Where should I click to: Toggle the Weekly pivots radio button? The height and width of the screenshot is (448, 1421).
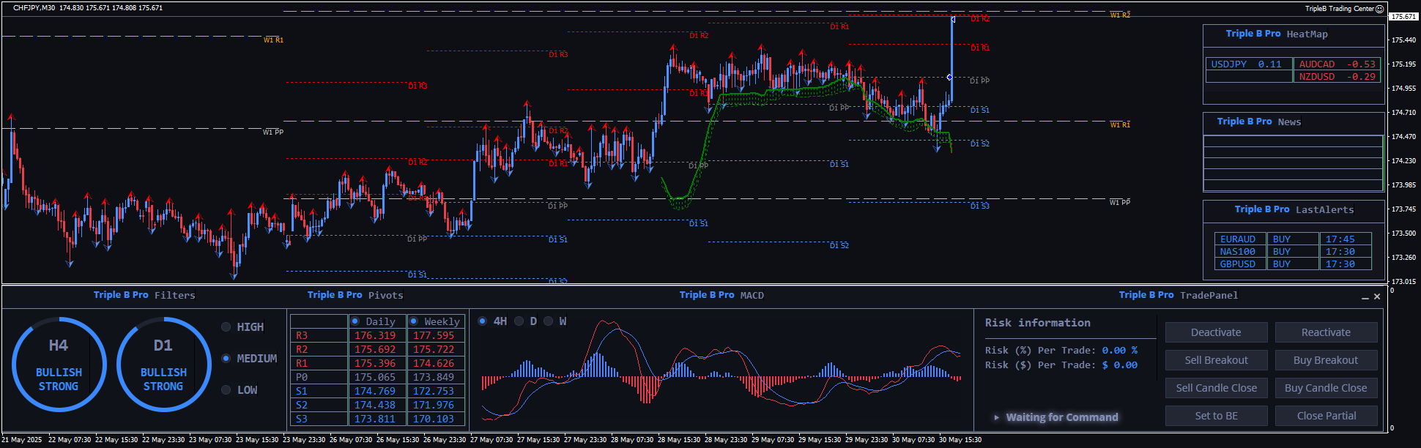pos(414,321)
